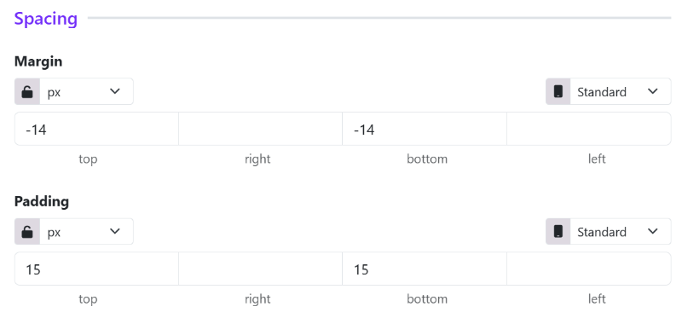682x318 pixels.
Task: Click the Spacing section heading
Action: click(x=46, y=19)
